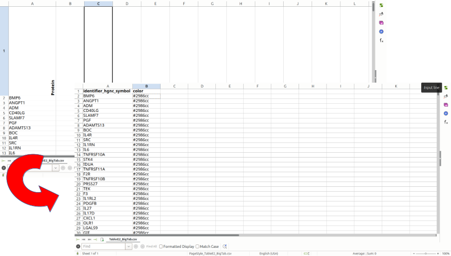Close the Find toolbar in front spreadsheet
This screenshot has height=256, width=451.
tap(78, 246)
